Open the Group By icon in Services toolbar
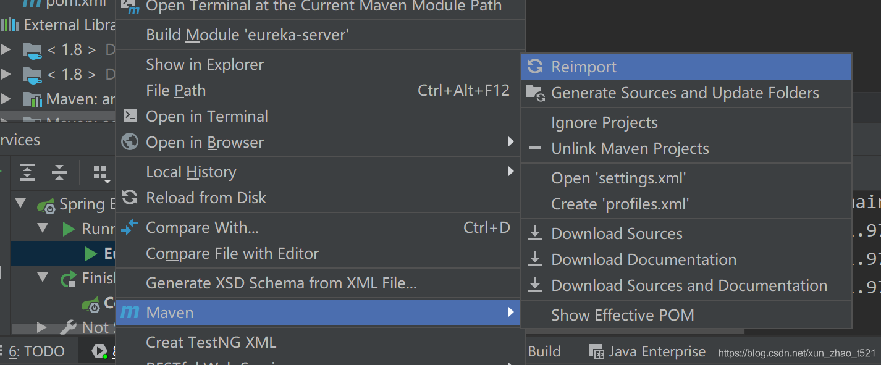This screenshot has width=881, height=365. [x=101, y=174]
